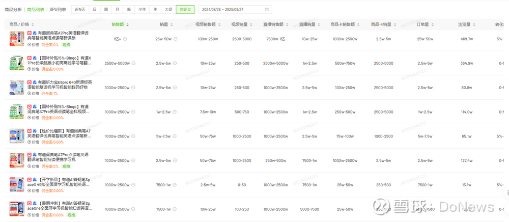Click 佣金率 1% text in E6pro row
This screenshot has height=222, width=509.
click(x=50, y=94)
